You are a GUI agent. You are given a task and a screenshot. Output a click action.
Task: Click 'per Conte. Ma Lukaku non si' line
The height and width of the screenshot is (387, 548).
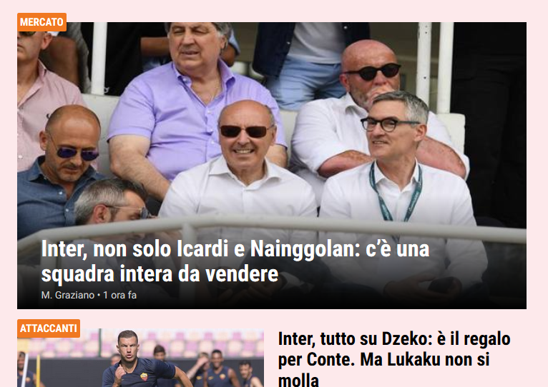tap(383, 359)
